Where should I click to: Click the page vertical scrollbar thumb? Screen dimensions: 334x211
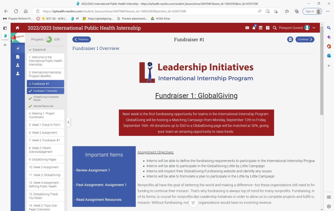click(322, 70)
